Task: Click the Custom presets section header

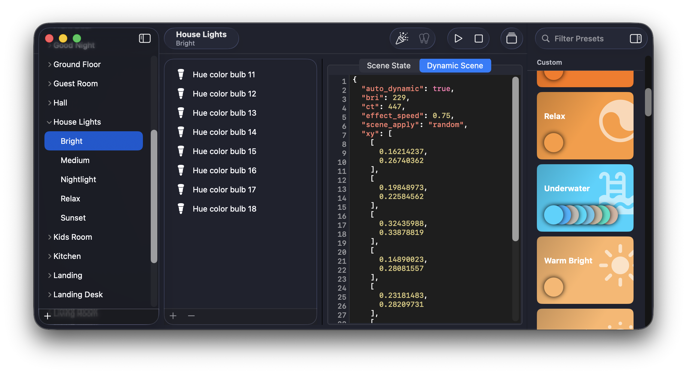Action: coord(549,62)
